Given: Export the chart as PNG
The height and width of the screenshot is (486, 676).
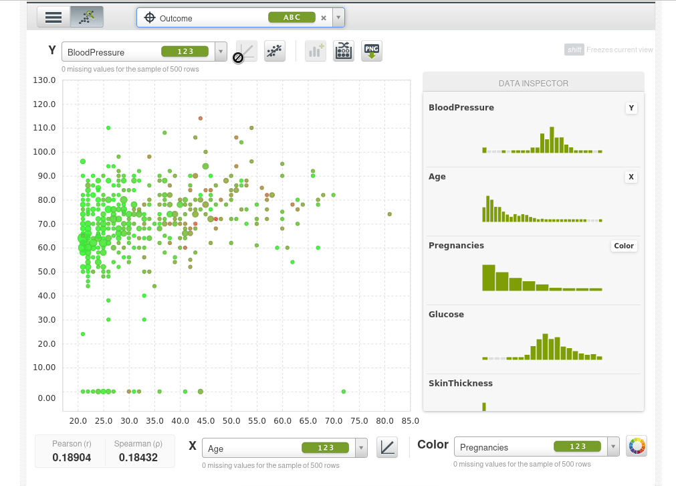Looking at the screenshot, I should [372, 52].
